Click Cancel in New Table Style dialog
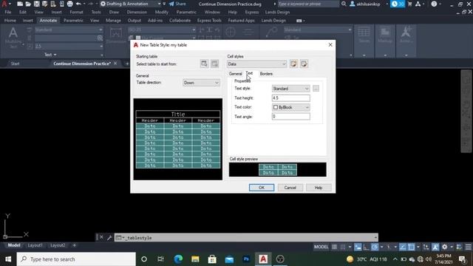The width and height of the screenshot is (473, 266). click(x=290, y=188)
